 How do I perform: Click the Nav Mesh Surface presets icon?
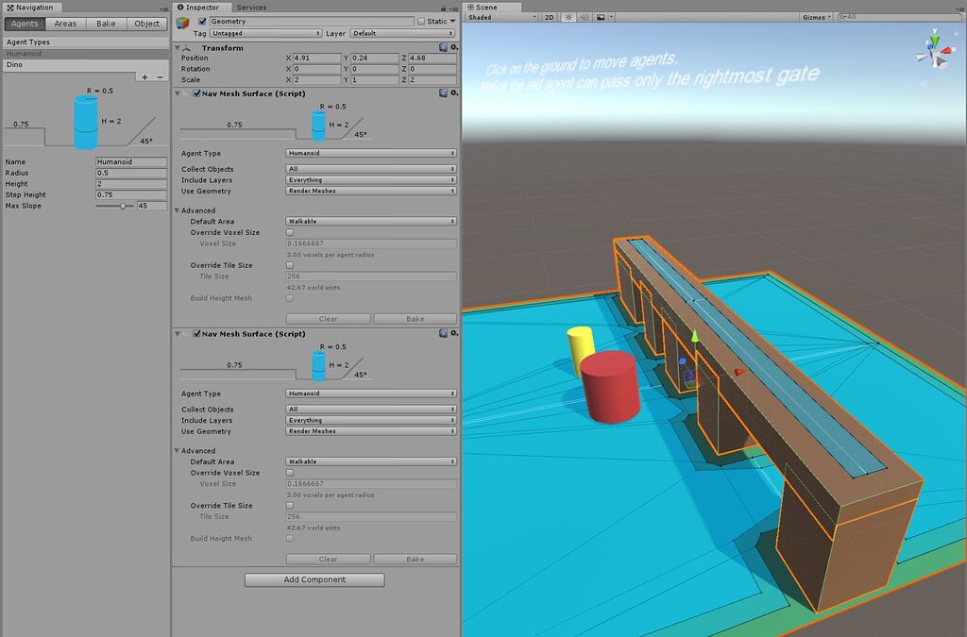444,93
